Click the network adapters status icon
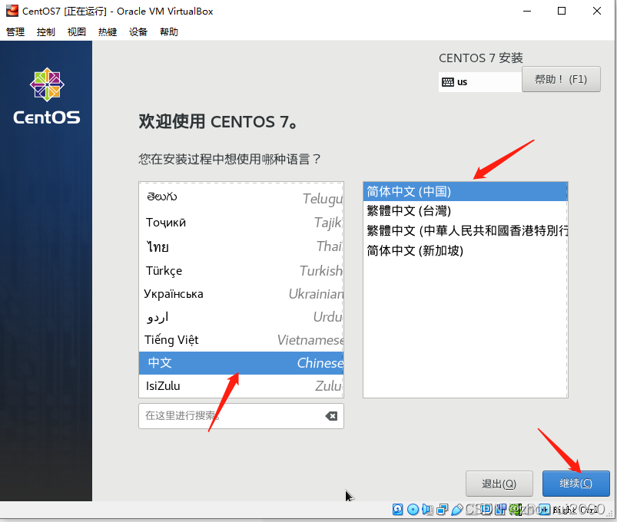 click(443, 510)
